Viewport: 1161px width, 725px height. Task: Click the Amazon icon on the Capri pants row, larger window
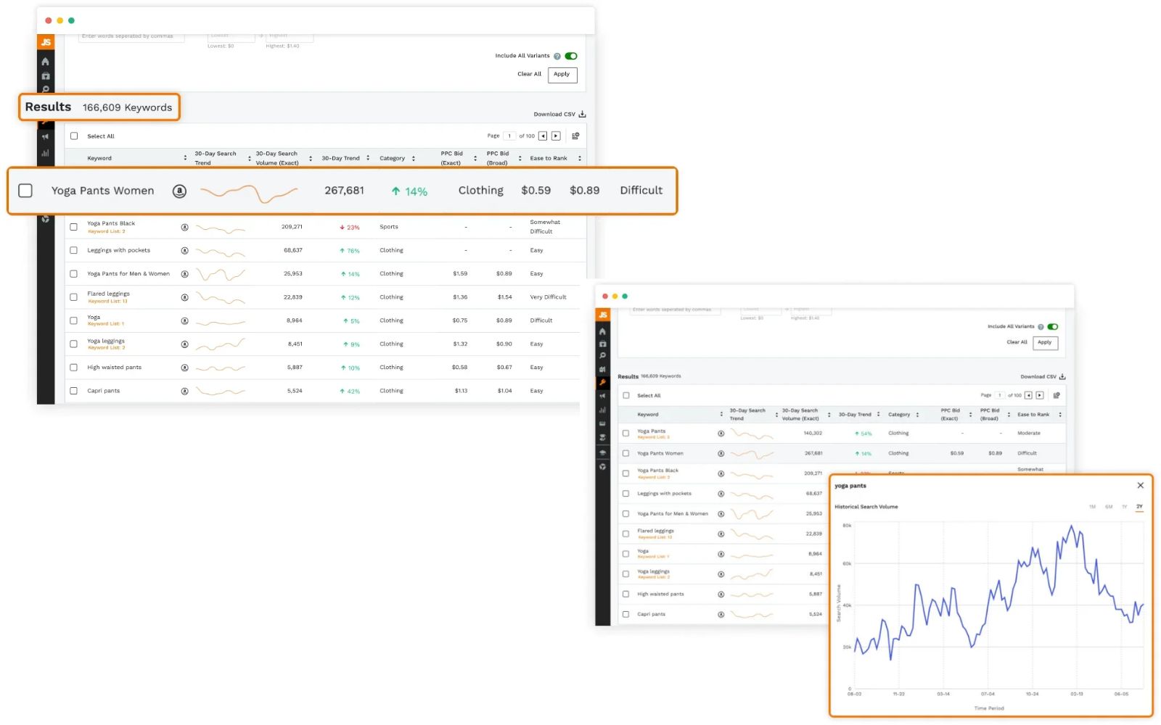[x=184, y=391]
